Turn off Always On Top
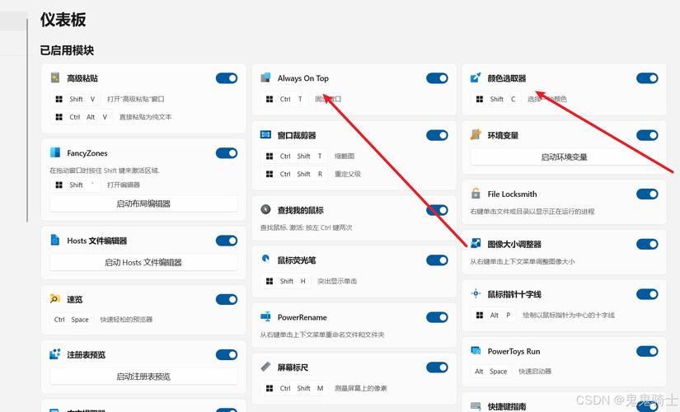 click(x=437, y=78)
